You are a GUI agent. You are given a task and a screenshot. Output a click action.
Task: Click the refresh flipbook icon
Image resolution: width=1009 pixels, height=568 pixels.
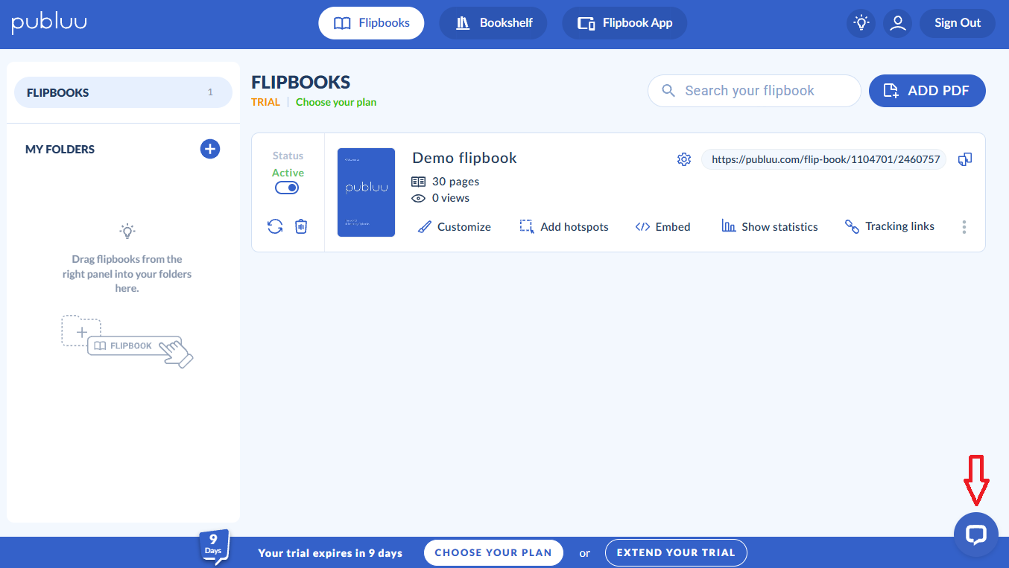275,226
